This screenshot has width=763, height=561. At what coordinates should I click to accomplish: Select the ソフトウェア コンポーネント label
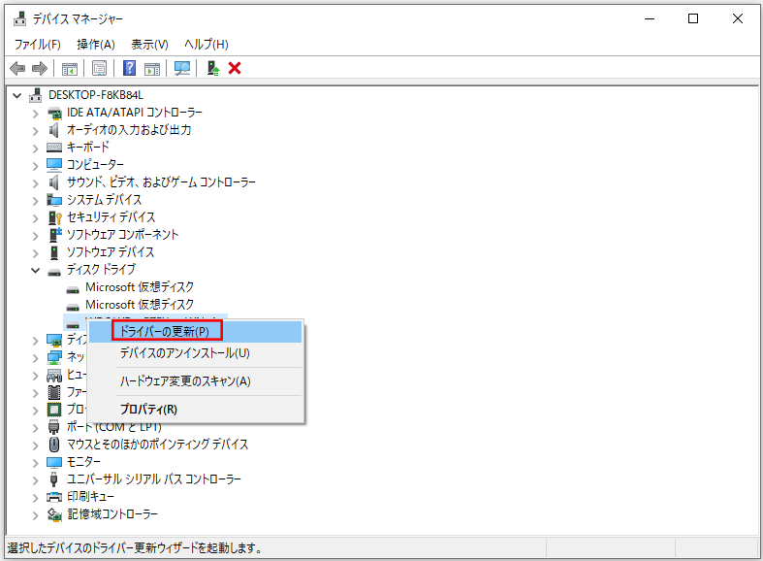(x=122, y=235)
